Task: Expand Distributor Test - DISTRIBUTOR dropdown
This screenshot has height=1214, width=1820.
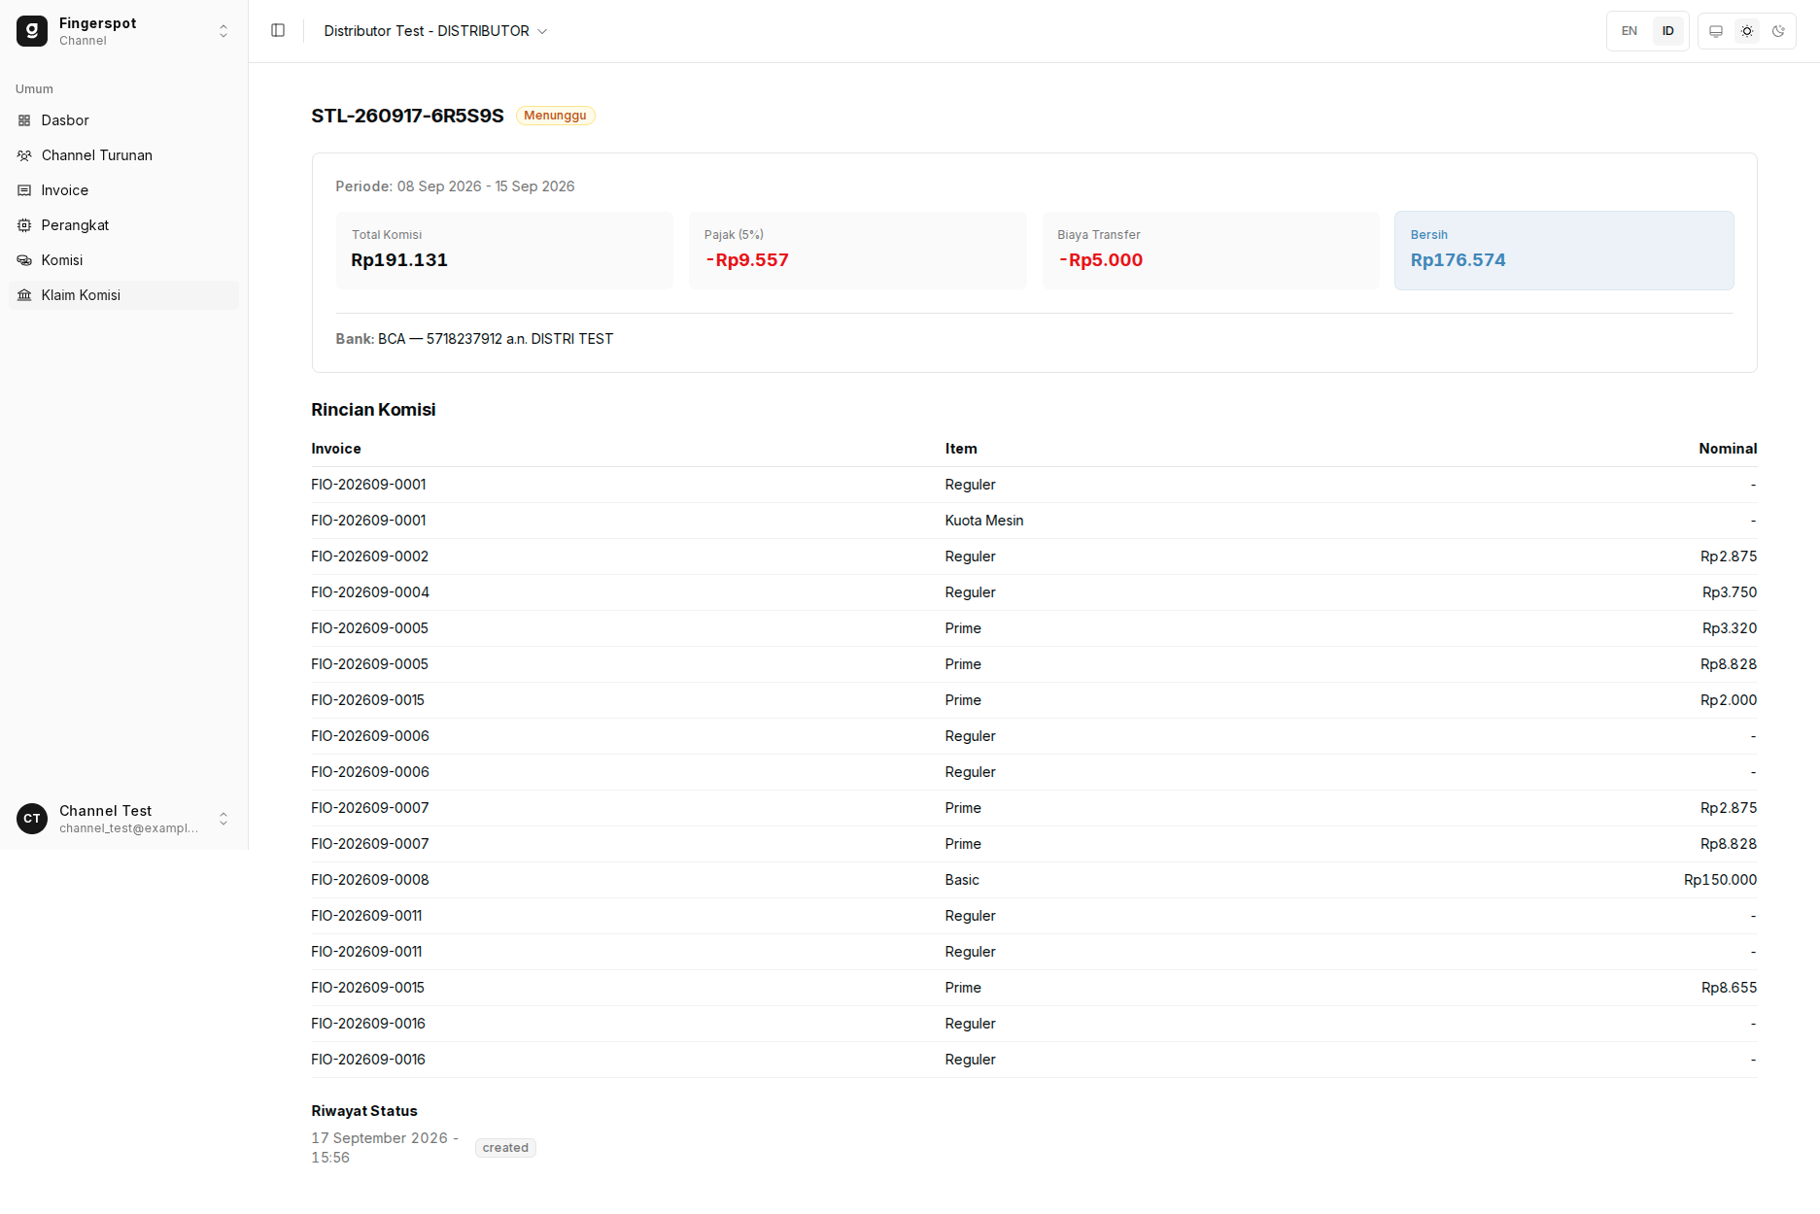Action: click(x=435, y=31)
